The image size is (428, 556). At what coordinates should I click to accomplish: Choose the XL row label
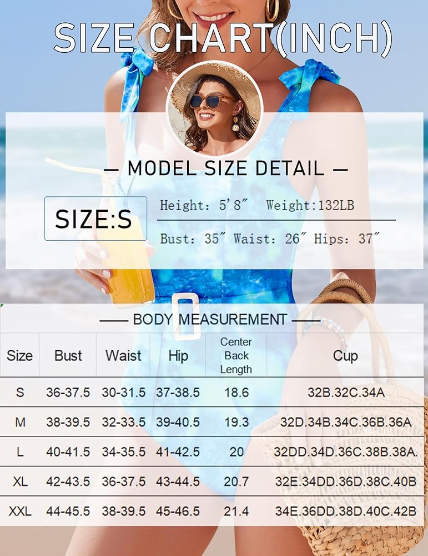(x=20, y=481)
